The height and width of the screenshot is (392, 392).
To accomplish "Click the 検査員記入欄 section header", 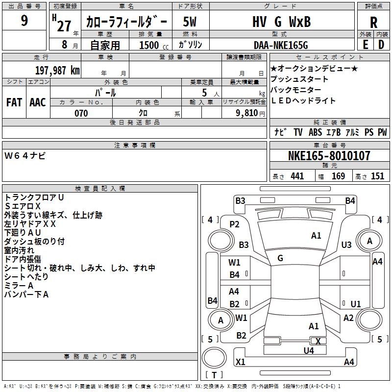I will [x=100, y=189].
